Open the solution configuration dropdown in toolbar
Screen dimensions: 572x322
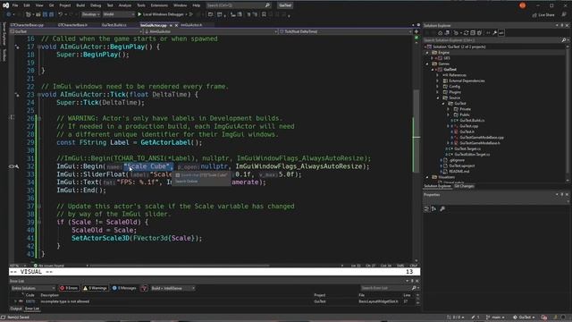pos(90,14)
